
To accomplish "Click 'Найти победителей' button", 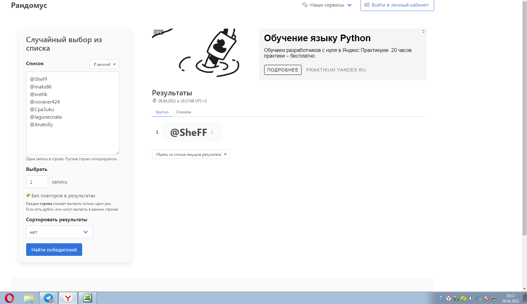I will pos(54,250).
